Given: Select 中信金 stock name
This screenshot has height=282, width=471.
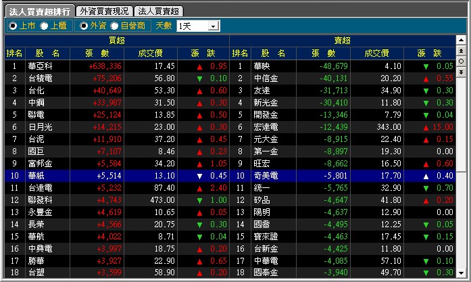Looking at the screenshot, I should (x=266, y=78).
